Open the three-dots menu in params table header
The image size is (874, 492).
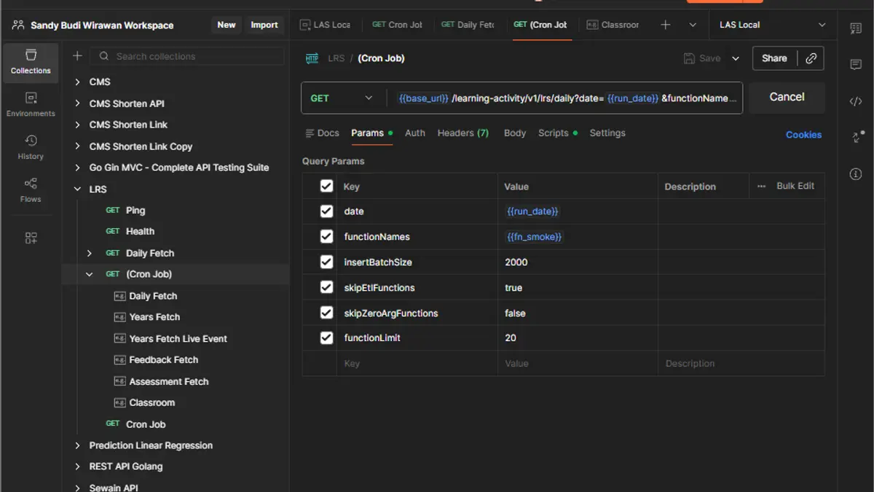(x=761, y=187)
